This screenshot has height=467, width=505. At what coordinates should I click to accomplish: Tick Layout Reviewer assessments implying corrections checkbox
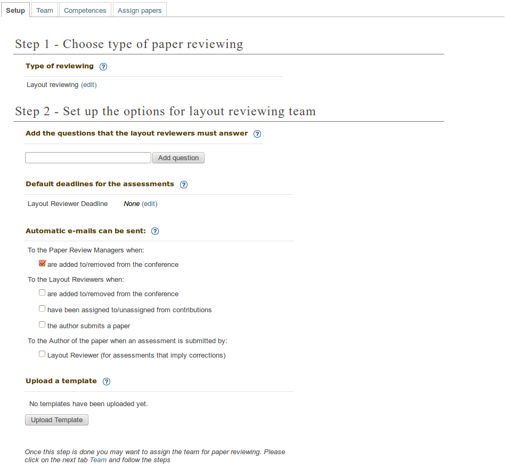pyautogui.click(x=42, y=354)
